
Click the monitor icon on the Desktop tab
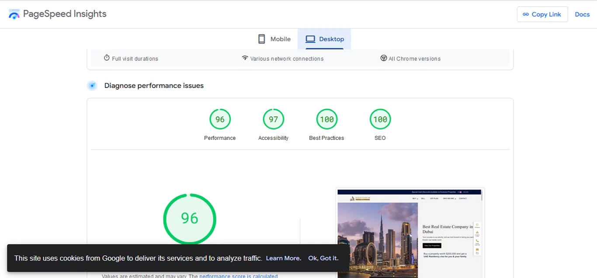point(311,39)
